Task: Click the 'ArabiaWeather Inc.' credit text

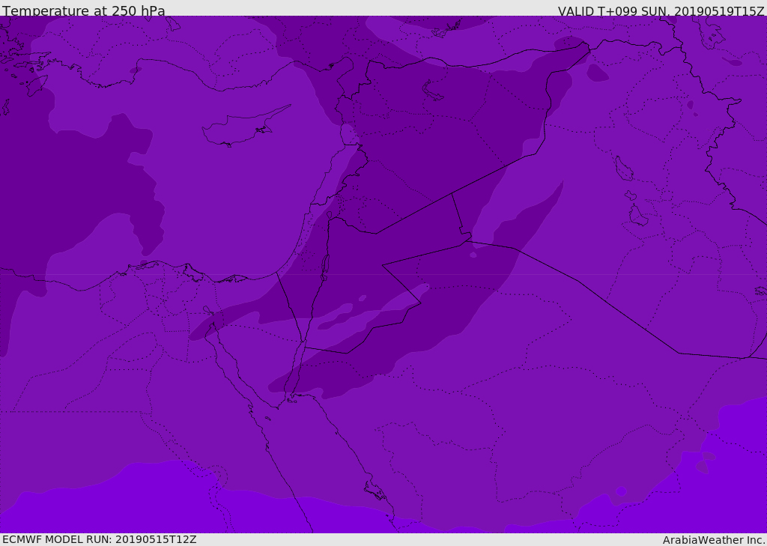Action: coord(714,540)
